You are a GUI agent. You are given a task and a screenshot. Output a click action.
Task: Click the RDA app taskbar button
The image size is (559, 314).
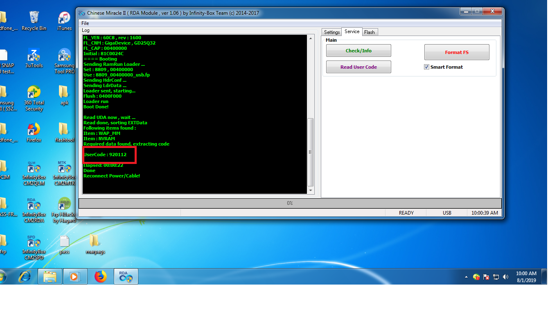(125, 277)
